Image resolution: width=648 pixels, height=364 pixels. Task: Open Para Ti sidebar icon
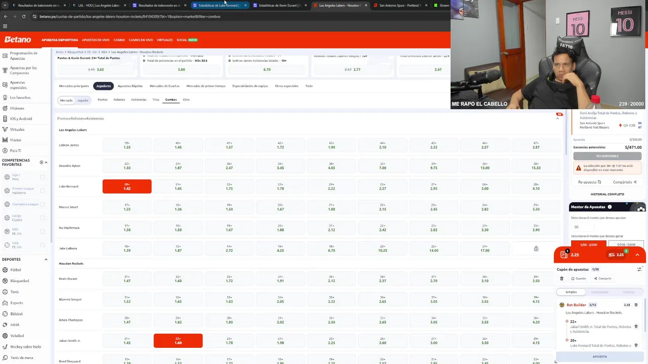coord(5,151)
